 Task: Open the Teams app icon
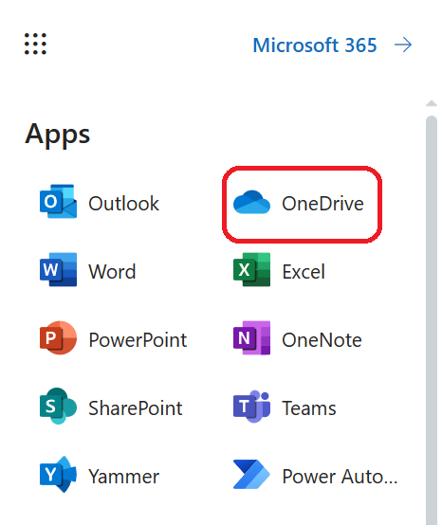pyautogui.click(x=251, y=407)
